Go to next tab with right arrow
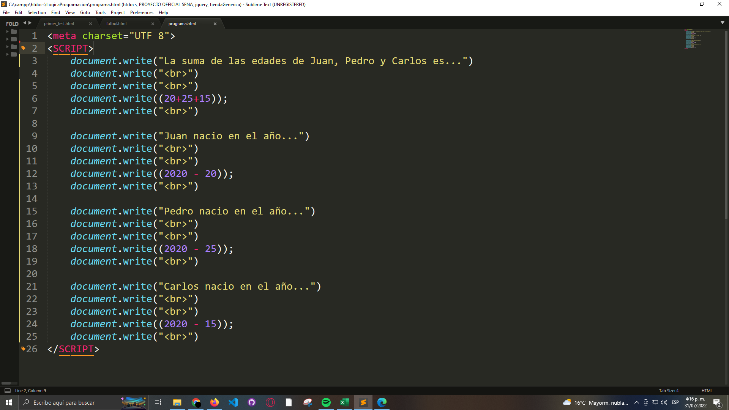The width and height of the screenshot is (729, 410). tap(30, 23)
